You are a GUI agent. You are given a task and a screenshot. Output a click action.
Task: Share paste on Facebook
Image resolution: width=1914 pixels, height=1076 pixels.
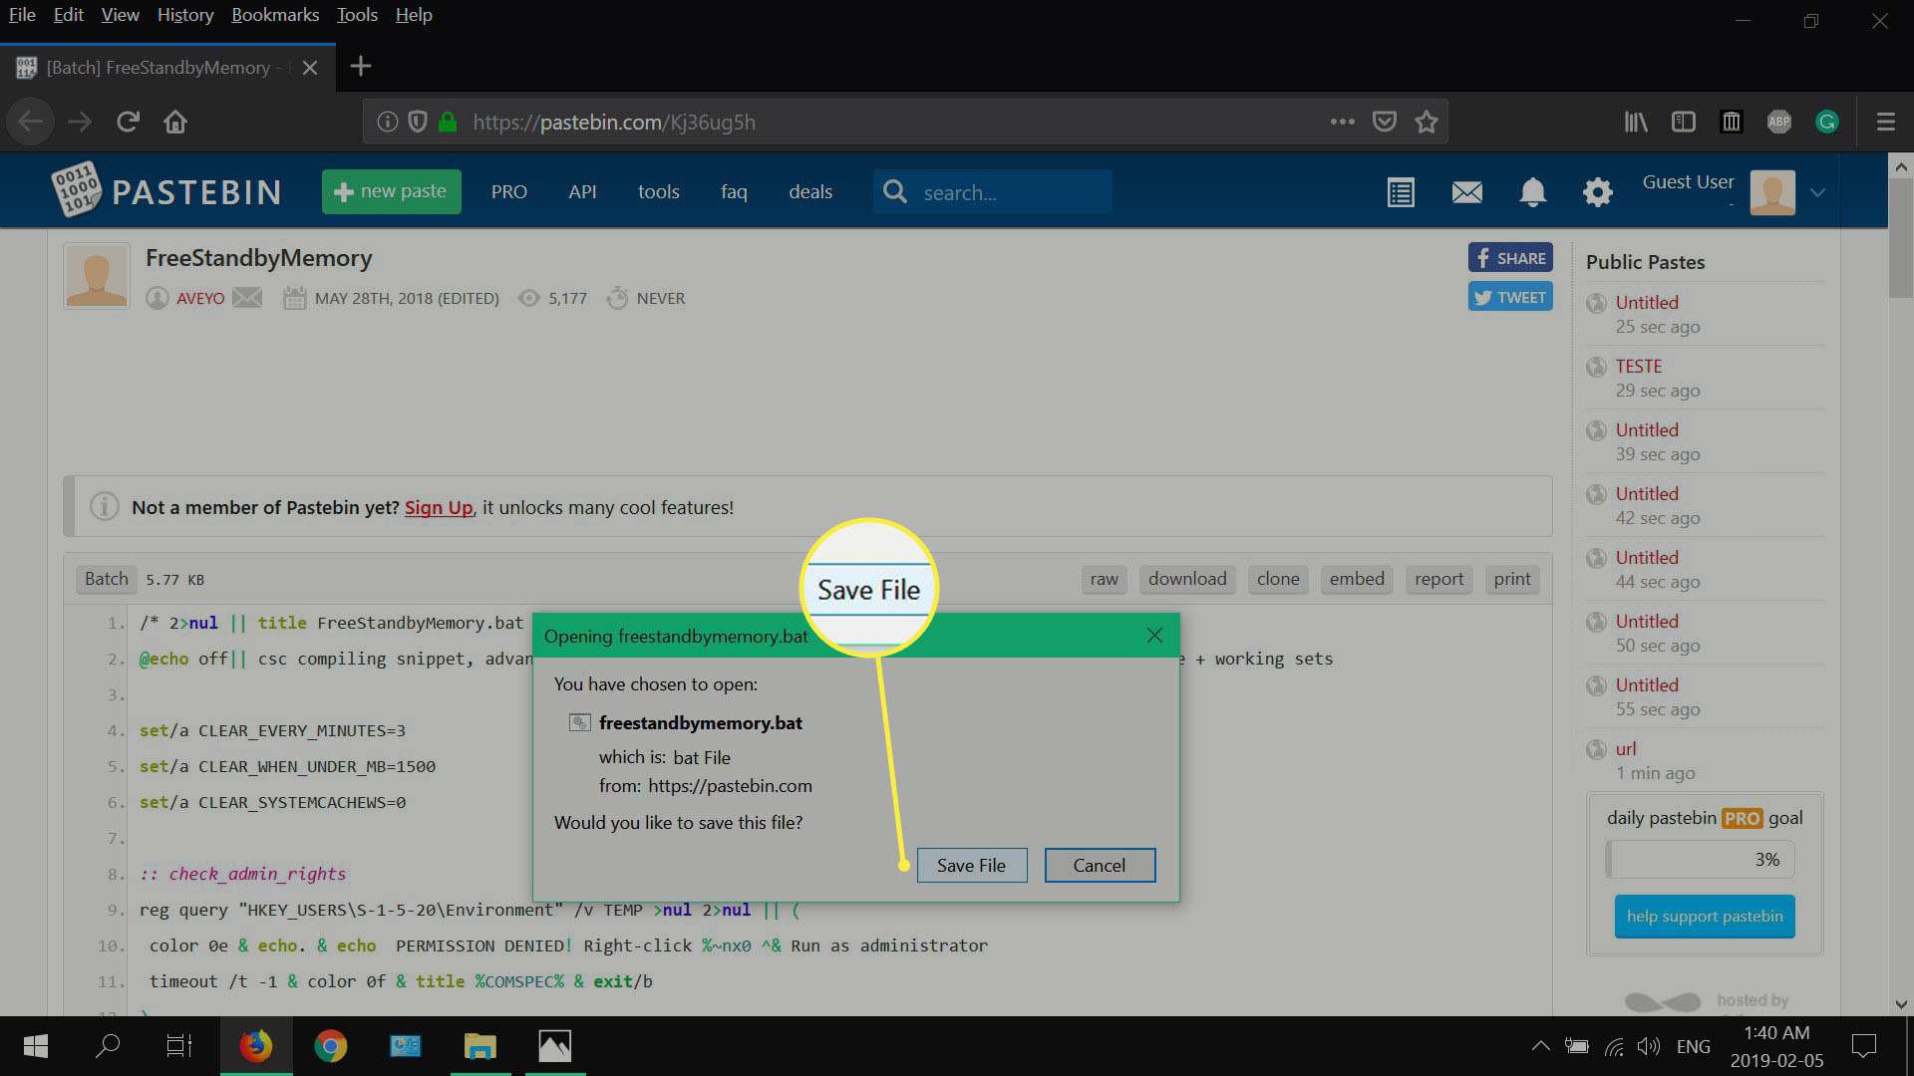(1510, 258)
